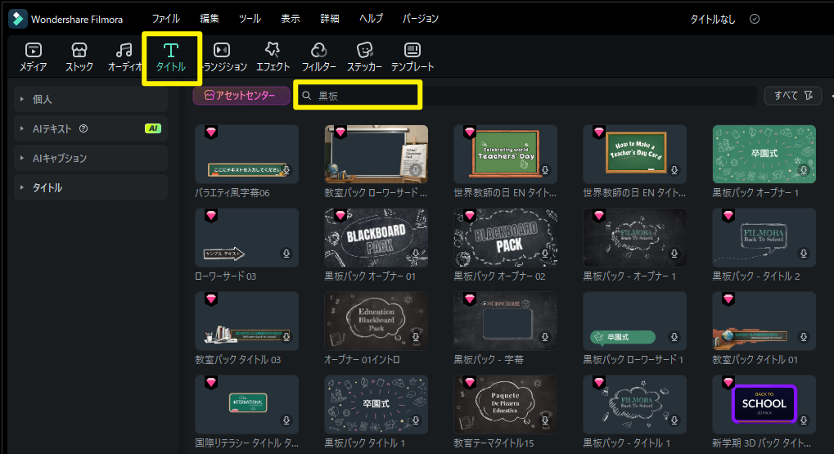Select 教室パック タイトル 01 thumbnail
The height and width of the screenshot is (454, 834).
764,321
